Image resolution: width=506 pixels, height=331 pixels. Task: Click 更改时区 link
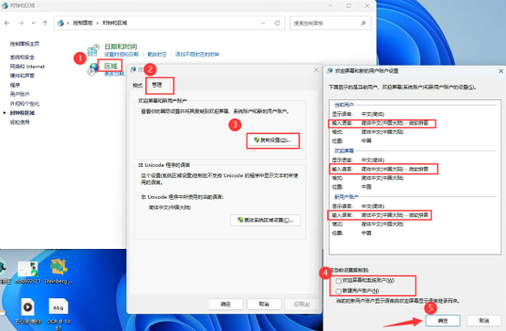tap(157, 55)
